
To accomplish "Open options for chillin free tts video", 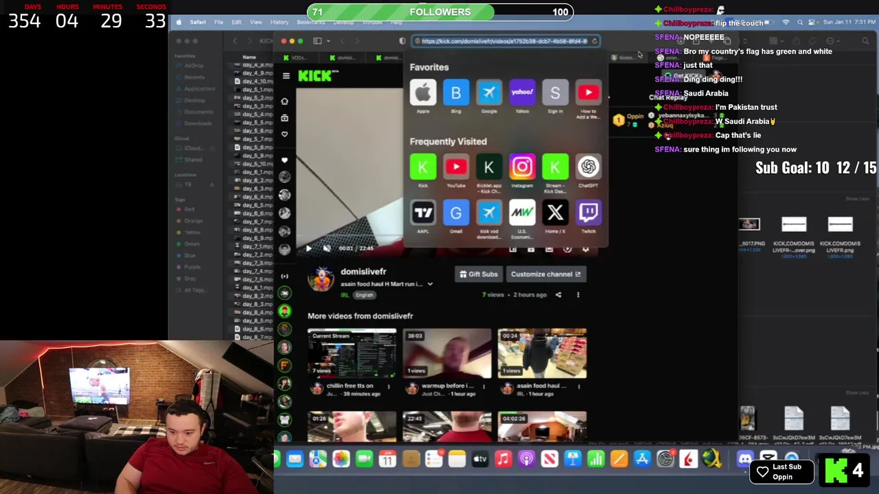I will [x=389, y=387].
